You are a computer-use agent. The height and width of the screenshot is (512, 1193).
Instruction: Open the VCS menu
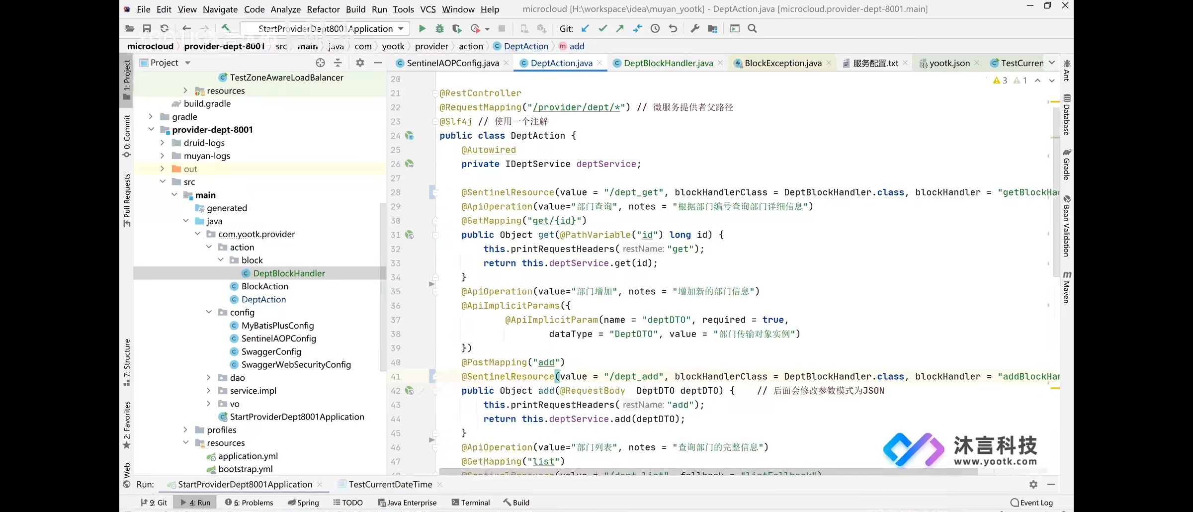click(427, 9)
